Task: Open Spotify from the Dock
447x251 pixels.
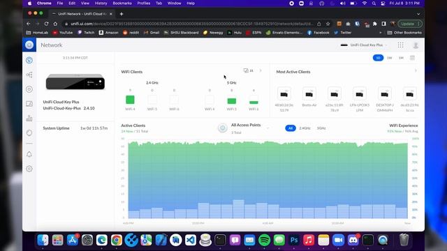Action: click(264, 240)
